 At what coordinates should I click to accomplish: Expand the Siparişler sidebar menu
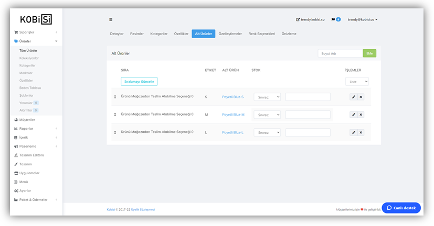click(35, 32)
